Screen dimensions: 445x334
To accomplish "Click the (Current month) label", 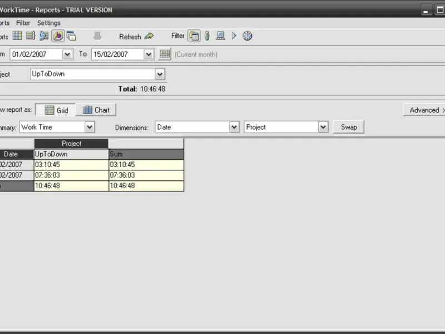I will 196,54.
